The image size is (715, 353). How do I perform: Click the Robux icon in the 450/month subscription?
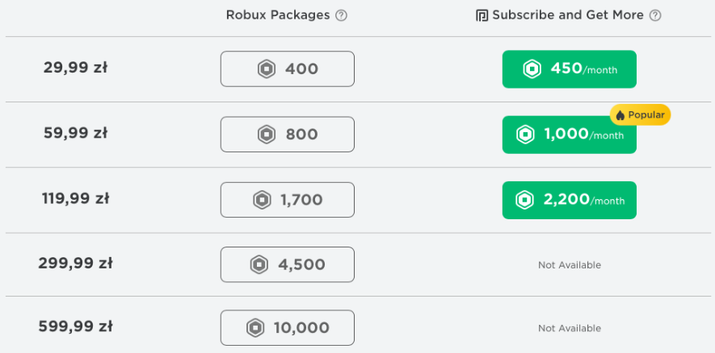point(532,69)
